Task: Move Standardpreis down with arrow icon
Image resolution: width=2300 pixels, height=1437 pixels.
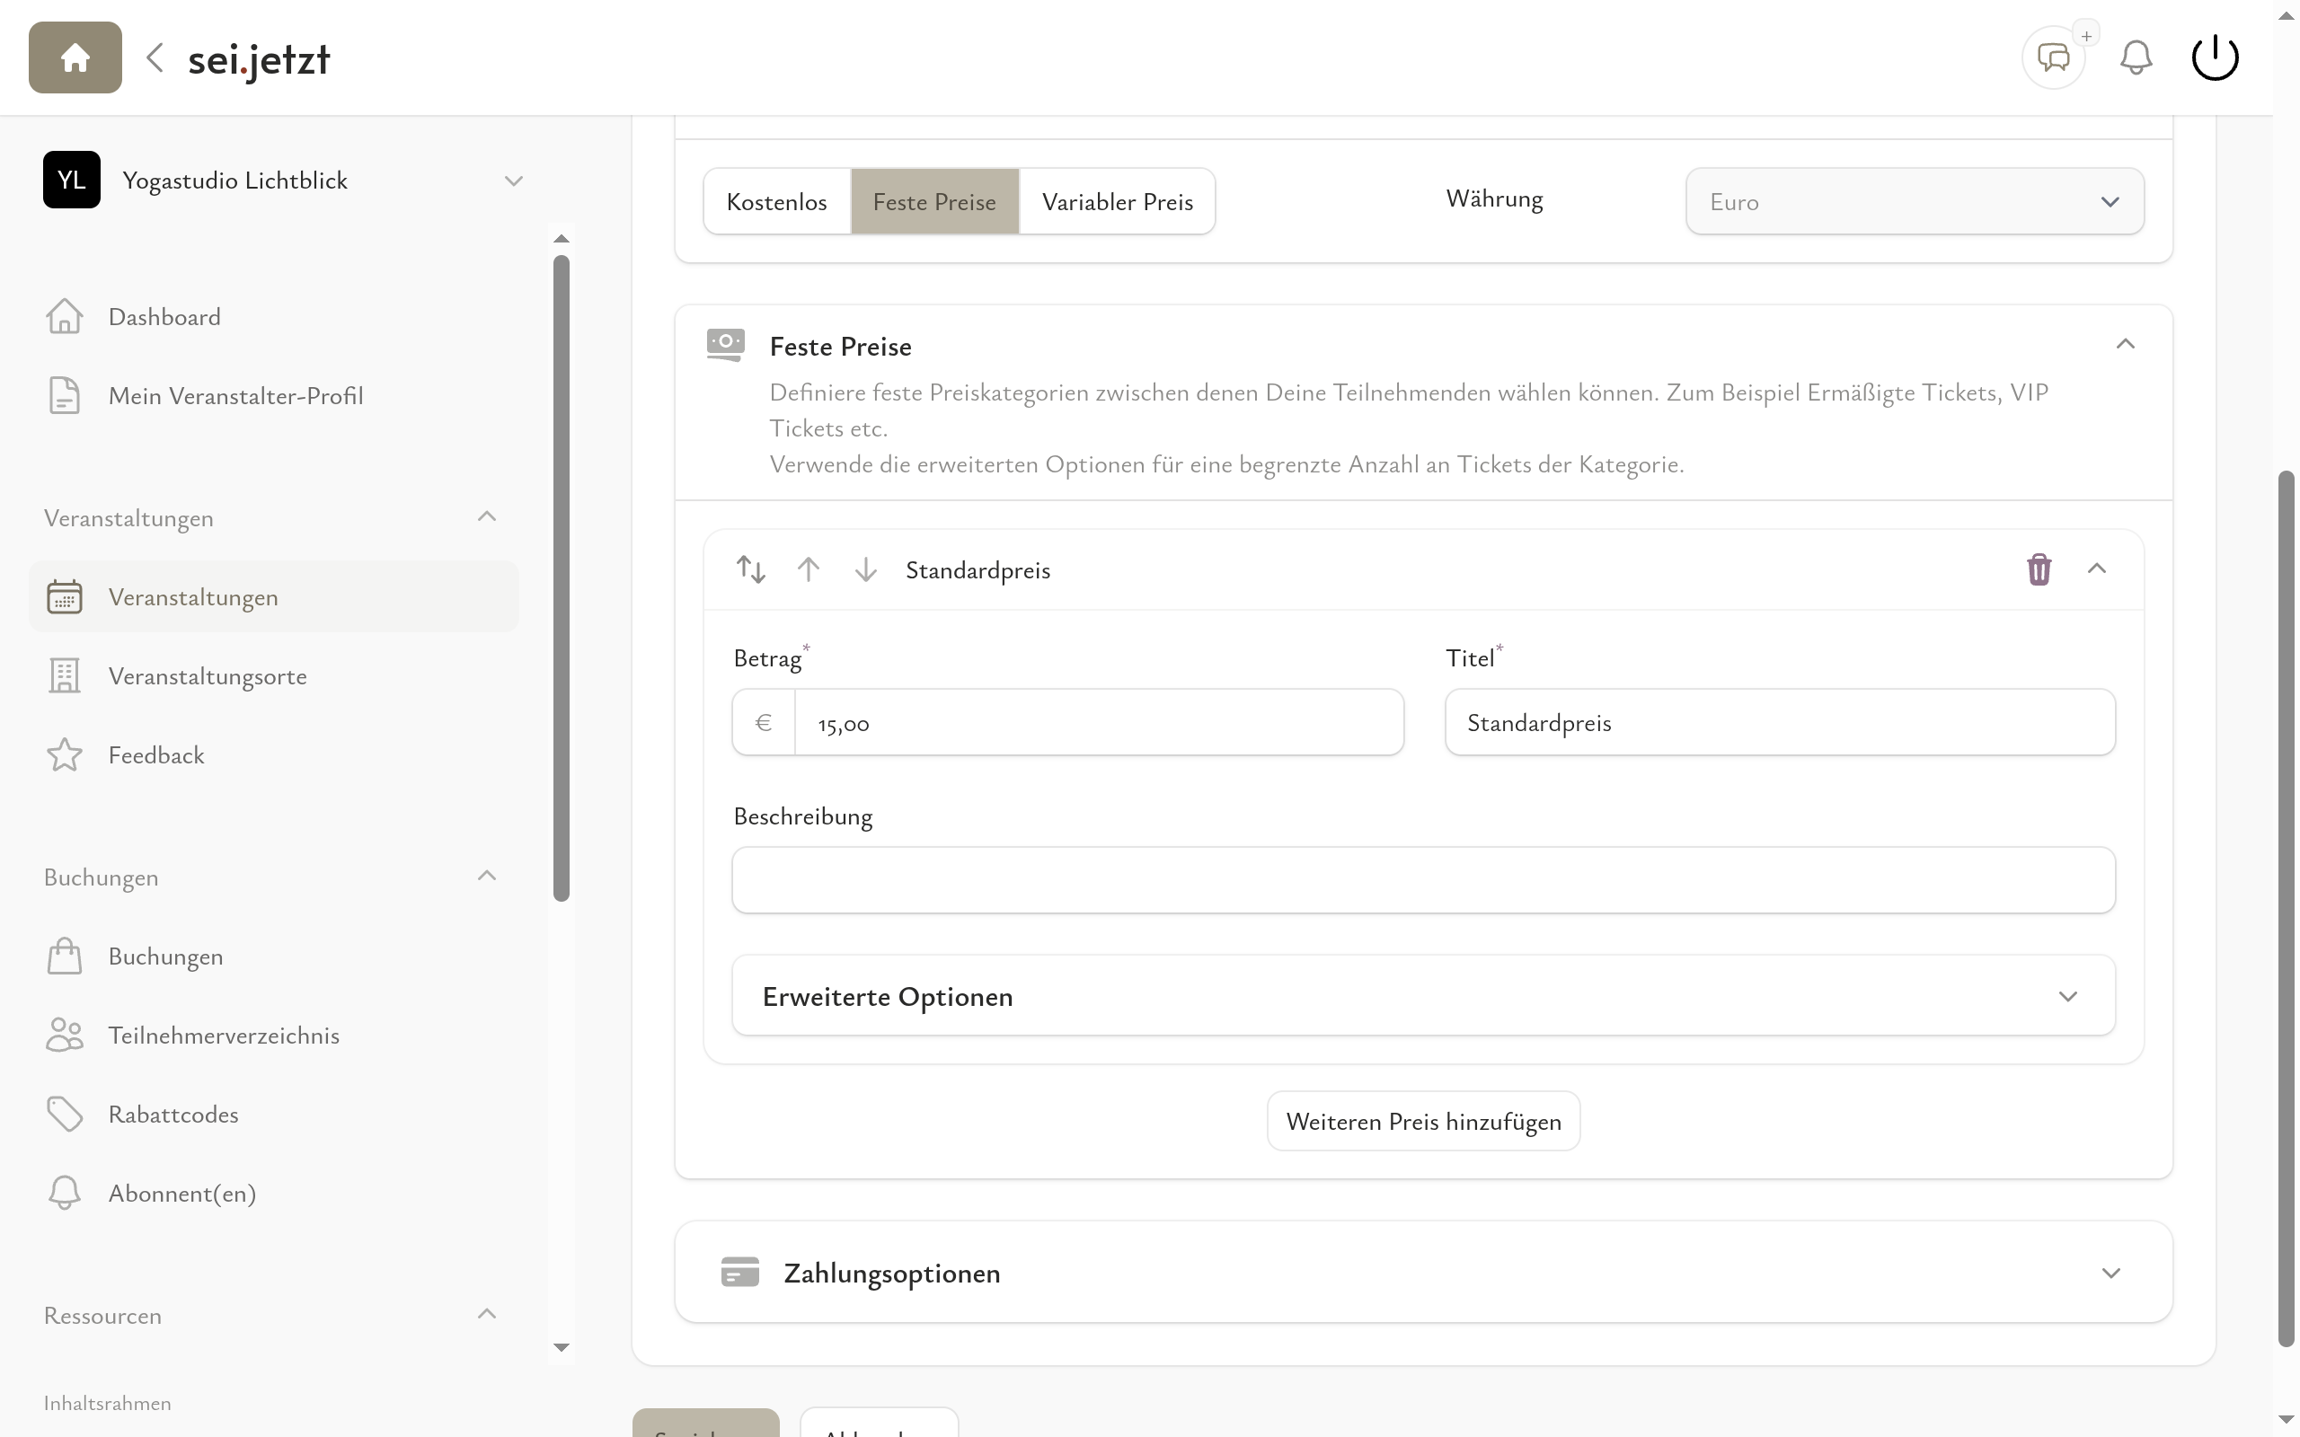Action: tap(865, 569)
